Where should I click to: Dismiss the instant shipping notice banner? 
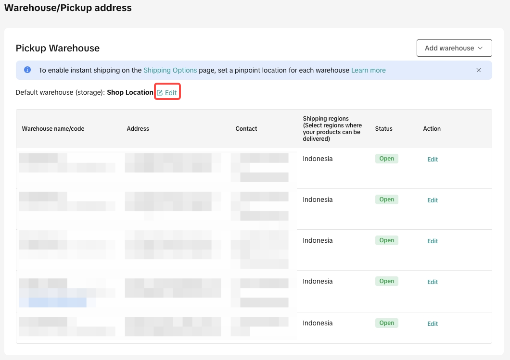[479, 70]
